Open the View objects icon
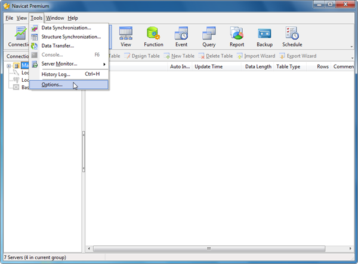 tap(126, 33)
